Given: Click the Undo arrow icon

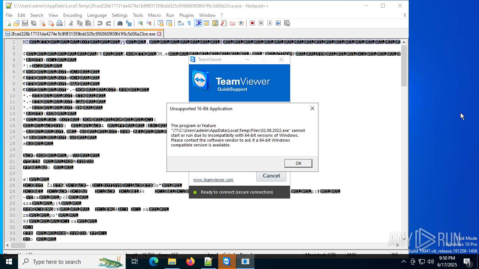Looking at the screenshot, I should point(100,23).
